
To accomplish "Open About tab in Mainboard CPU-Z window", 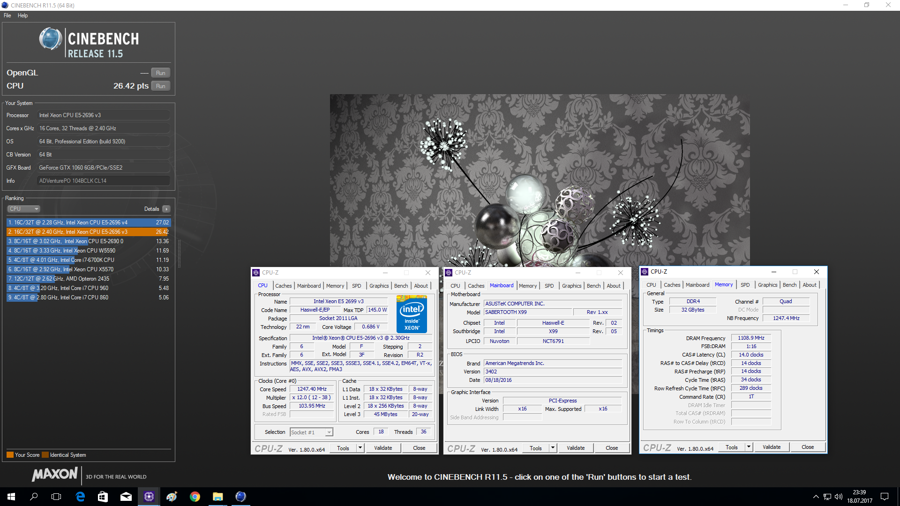I will [613, 286].
